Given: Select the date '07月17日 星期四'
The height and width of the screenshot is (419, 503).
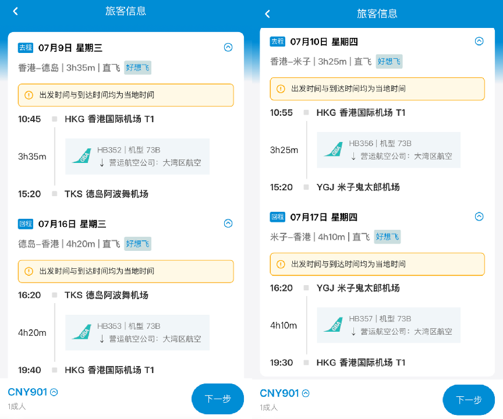Looking at the screenshot, I should [324, 217].
